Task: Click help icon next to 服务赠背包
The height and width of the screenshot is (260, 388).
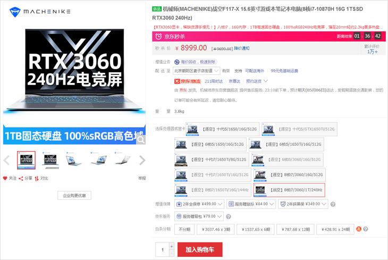Action: tap(229, 217)
